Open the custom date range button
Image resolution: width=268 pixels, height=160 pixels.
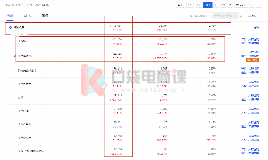coord(241,5)
